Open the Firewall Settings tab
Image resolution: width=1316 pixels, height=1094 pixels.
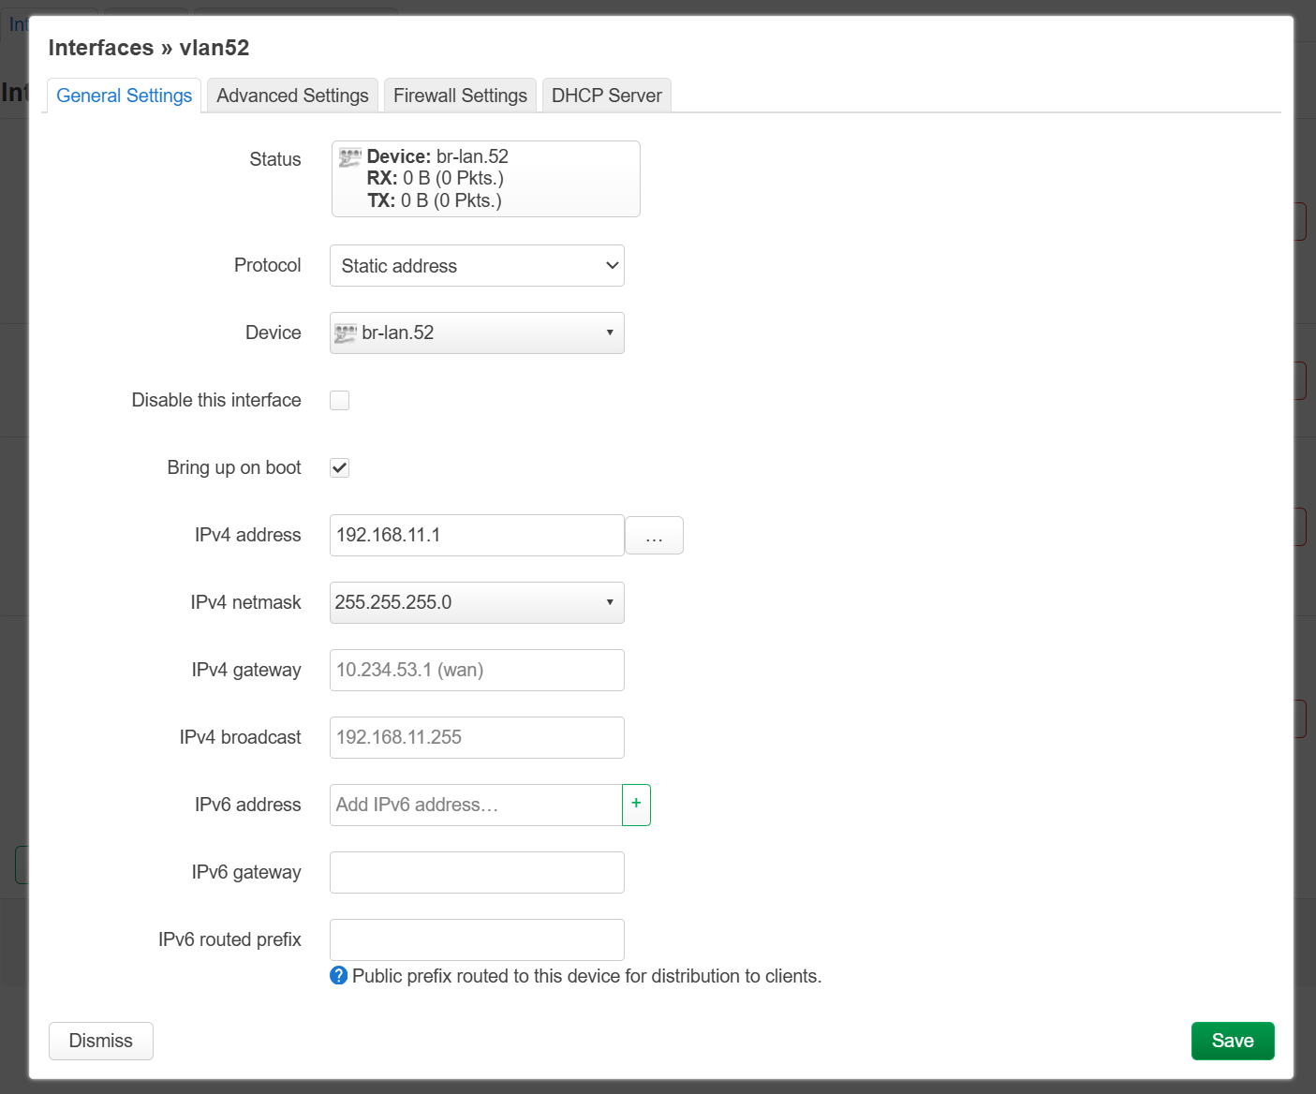460,96
